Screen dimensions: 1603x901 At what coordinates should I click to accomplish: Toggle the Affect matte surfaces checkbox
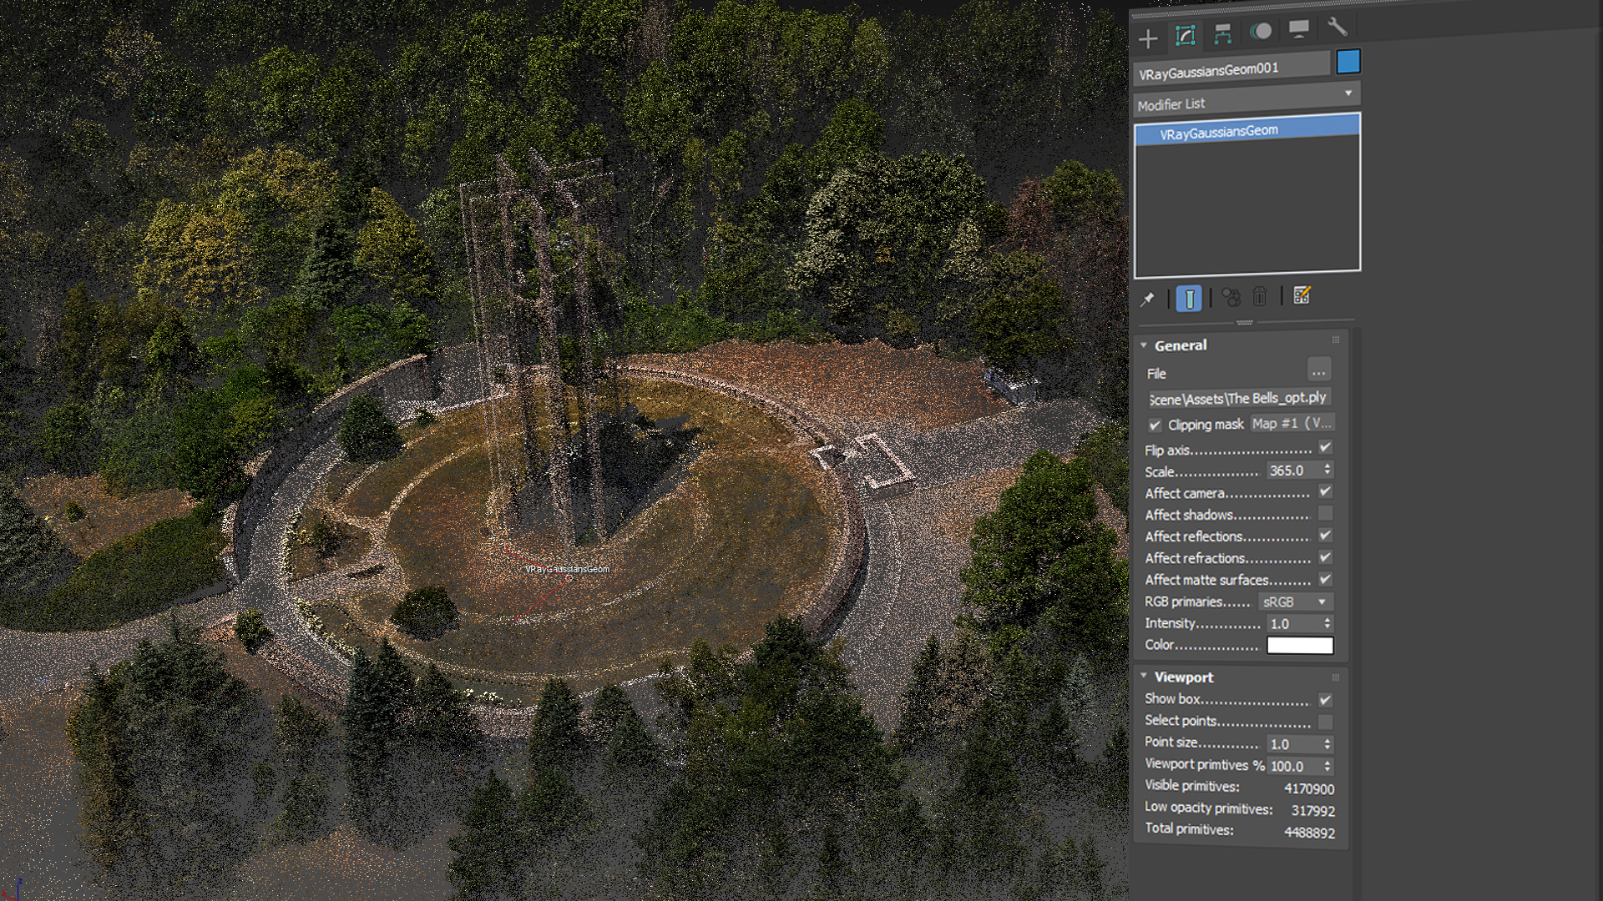1325,578
